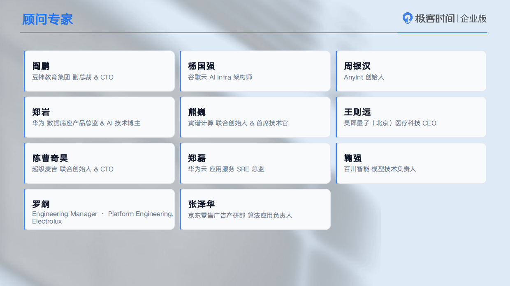The width and height of the screenshot is (510, 286).
Task: Click Engineering Manager Platform Engineering, Electrolux subtitle
Action: point(103,217)
